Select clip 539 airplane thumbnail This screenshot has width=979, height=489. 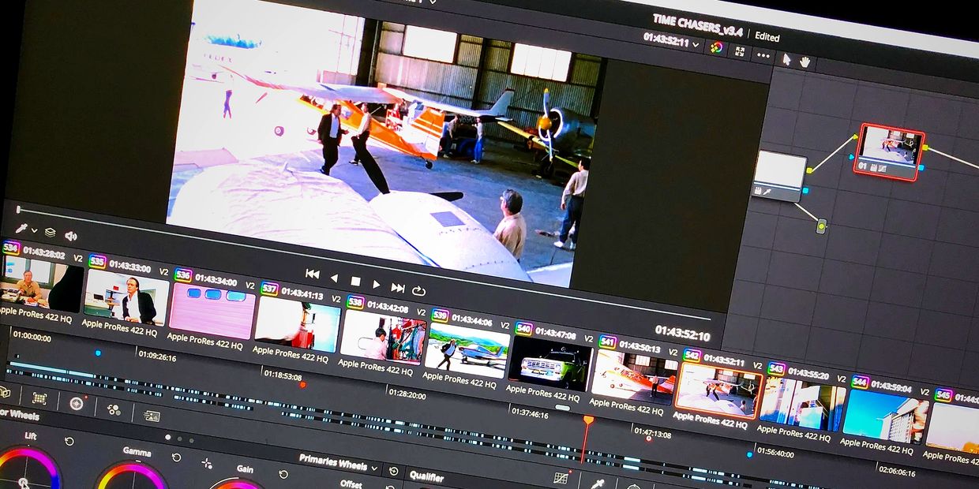point(467,351)
